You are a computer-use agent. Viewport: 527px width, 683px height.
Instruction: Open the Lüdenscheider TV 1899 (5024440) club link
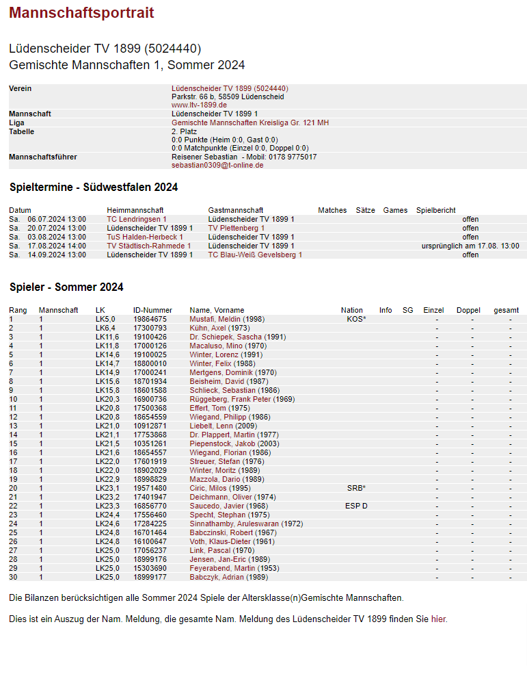(x=229, y=88)
